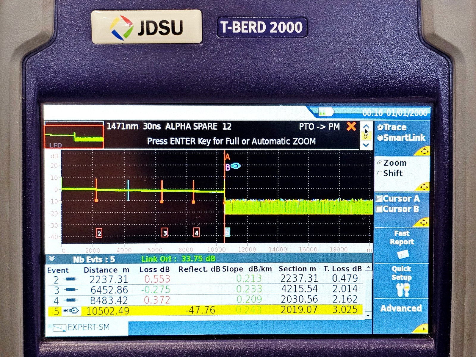Click the orange X close icon
Viewport: 476px width, 357px height.
click(x=351, y=127)
